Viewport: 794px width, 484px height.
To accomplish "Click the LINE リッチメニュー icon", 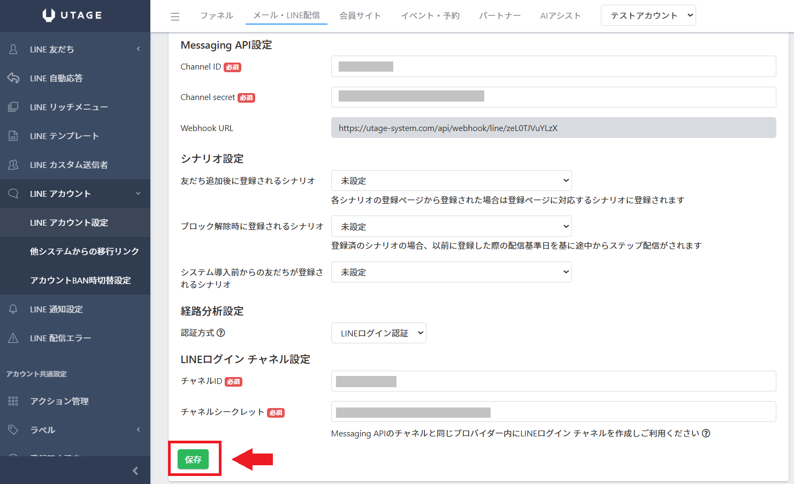I will coord(13,107).
